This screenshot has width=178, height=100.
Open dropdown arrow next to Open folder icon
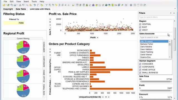click(x=6, y=5)
